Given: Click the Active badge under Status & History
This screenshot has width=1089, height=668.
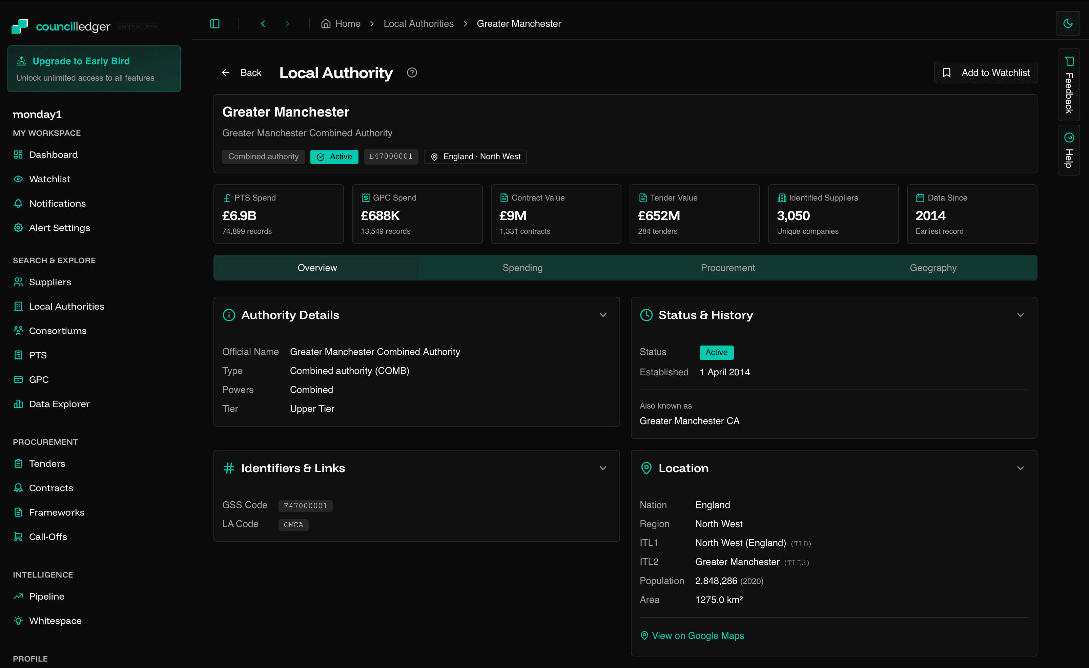Looking at the screenshot, I should pyautogui.click(x=716, y=352).
